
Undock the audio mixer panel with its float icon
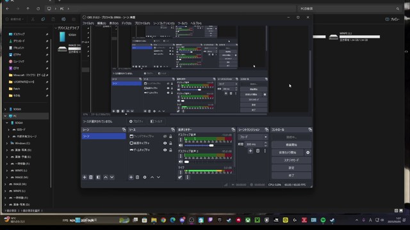[233, 130]
